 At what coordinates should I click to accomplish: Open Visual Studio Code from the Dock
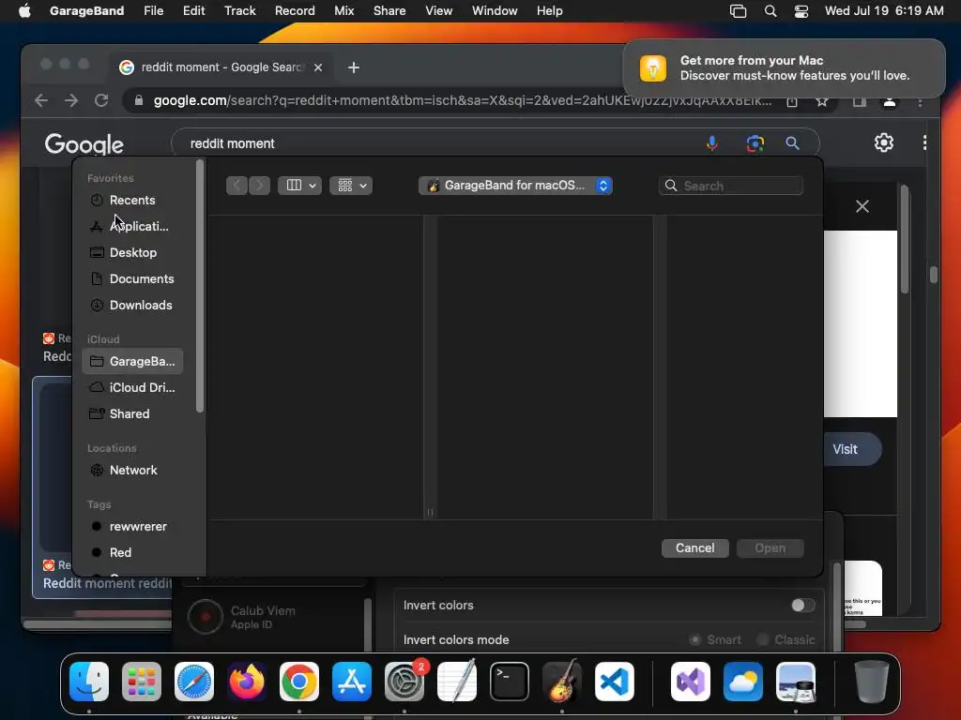[x=614, y=682]
